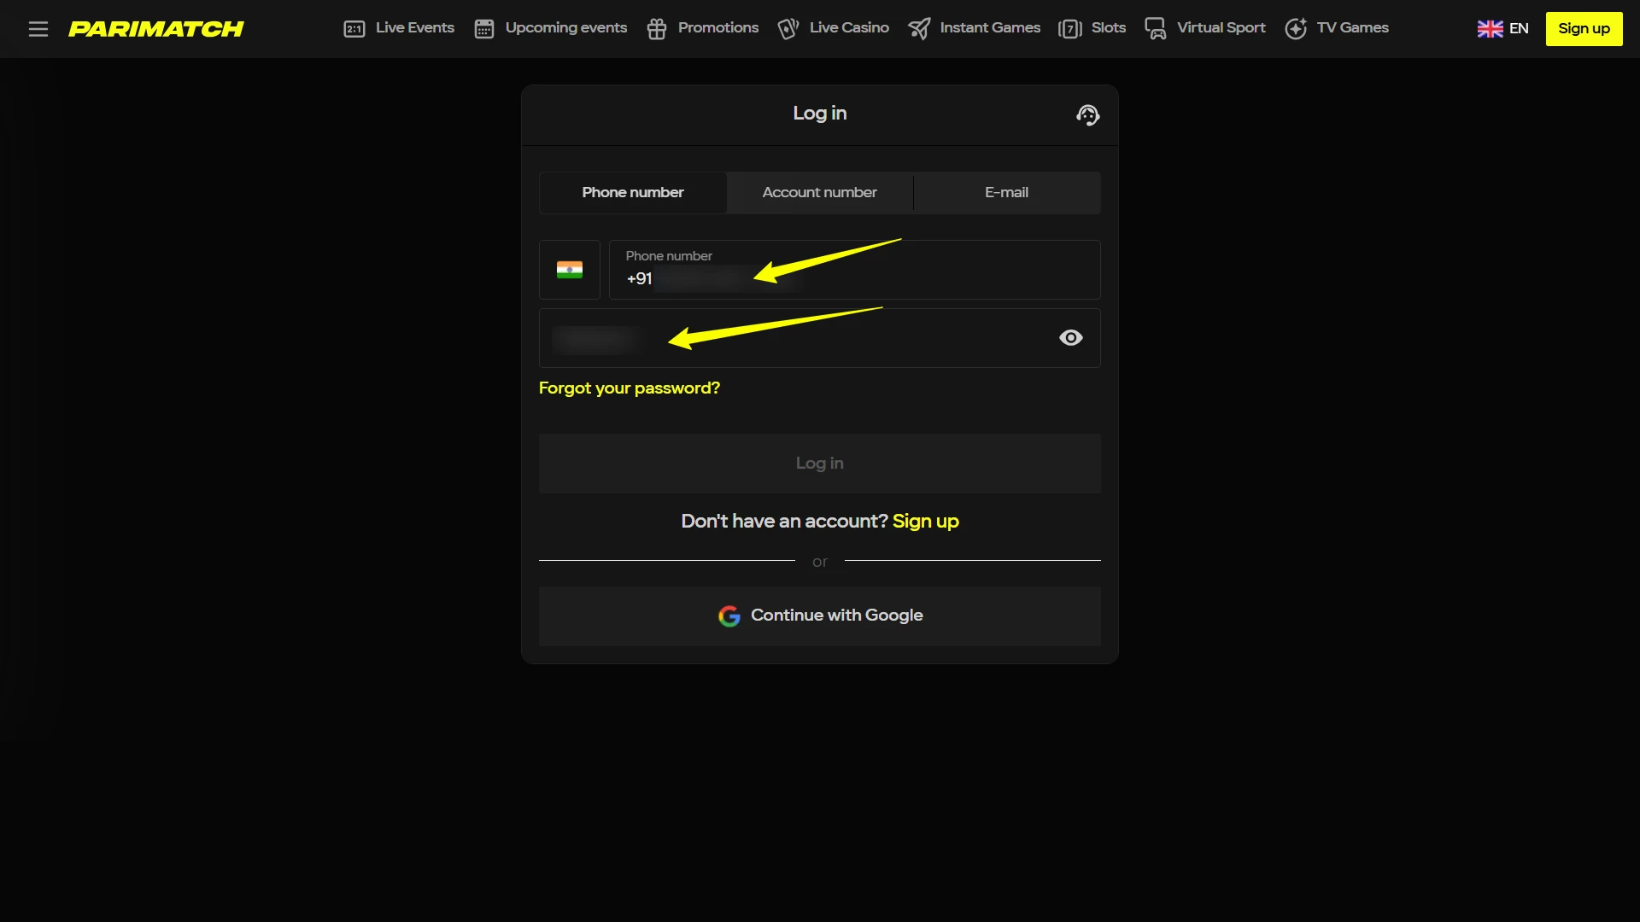Click the Parimatch logo

click(x=156, y=29)
